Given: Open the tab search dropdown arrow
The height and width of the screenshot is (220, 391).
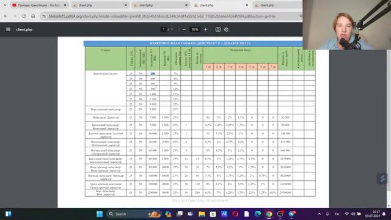Looking at the screenshot, I should click(x=5, y=5).
